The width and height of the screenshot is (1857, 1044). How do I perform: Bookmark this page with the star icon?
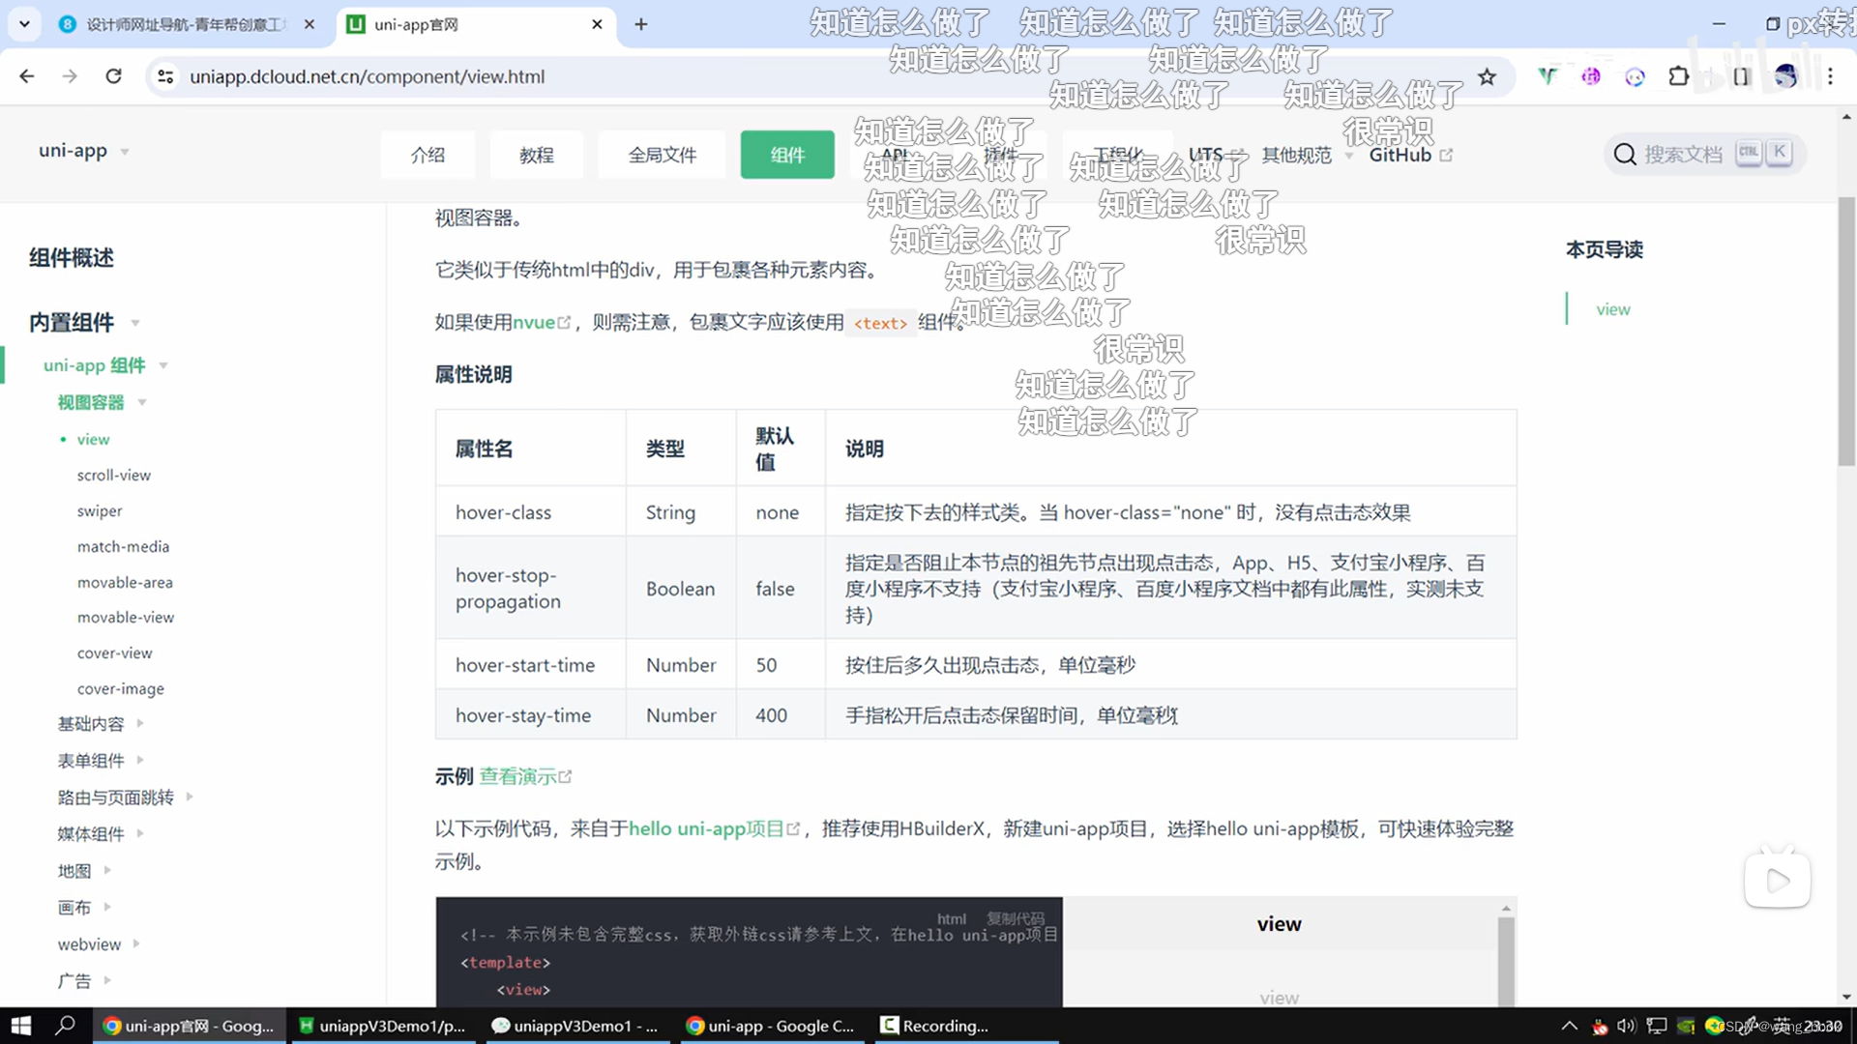(x=1487, y=76)
